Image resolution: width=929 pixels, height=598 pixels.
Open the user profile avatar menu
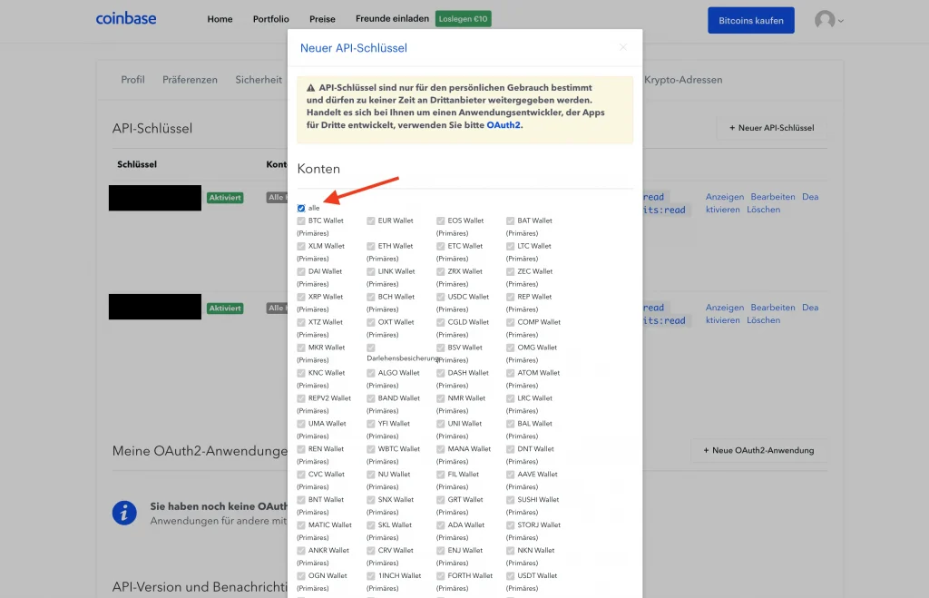coord(827,20)
